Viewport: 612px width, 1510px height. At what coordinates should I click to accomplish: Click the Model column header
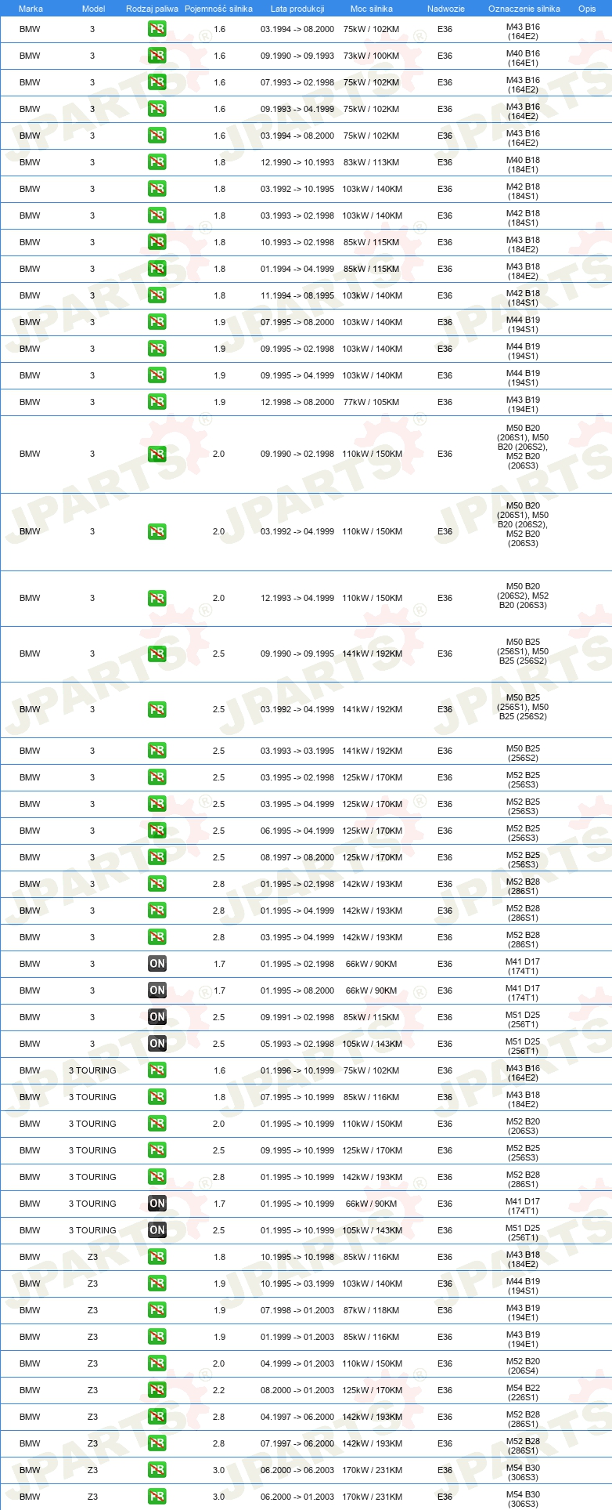click(x=93, y=9)
